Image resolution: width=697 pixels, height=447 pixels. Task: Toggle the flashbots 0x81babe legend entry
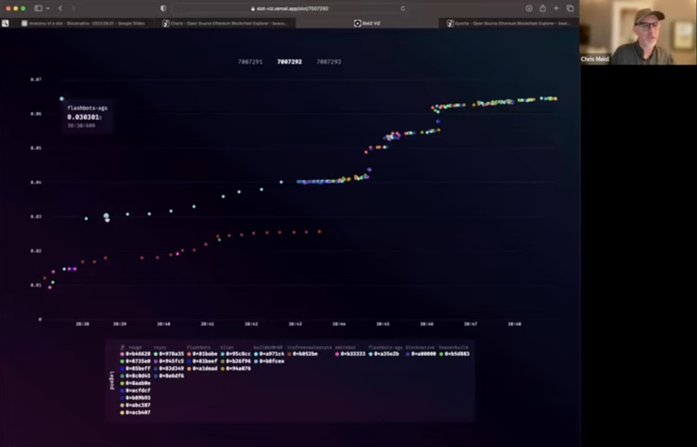click(x=203, y=354)
